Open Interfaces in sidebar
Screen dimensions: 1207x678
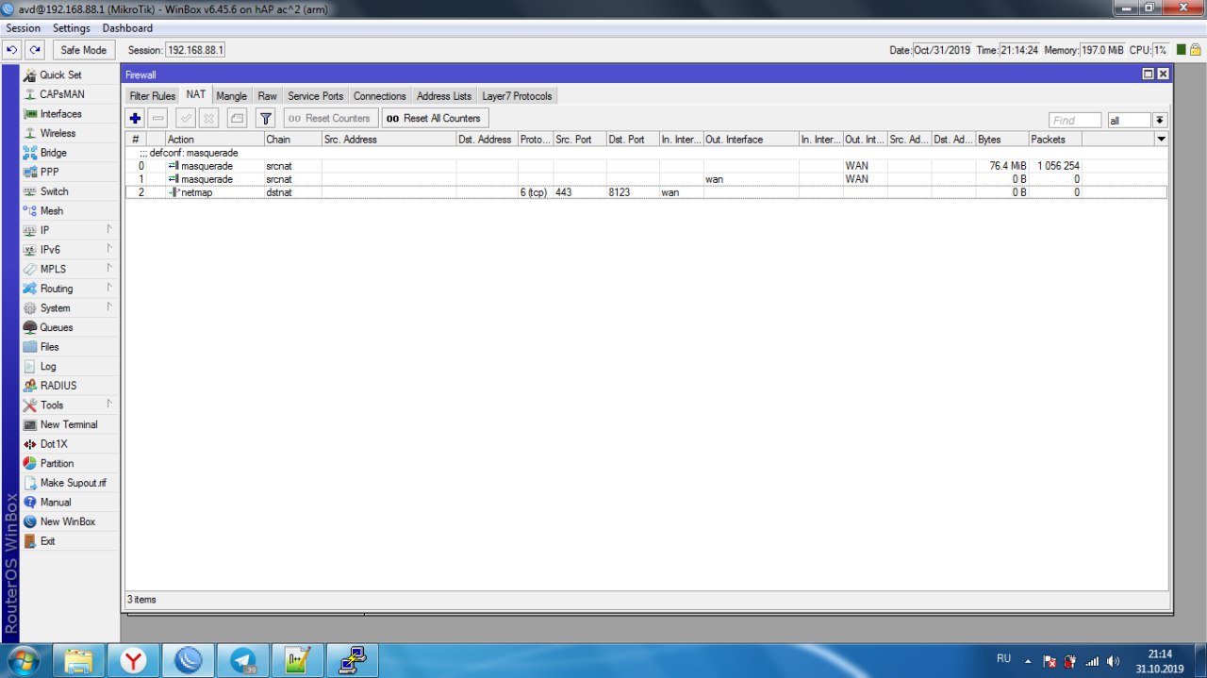(x=71, y=114)
